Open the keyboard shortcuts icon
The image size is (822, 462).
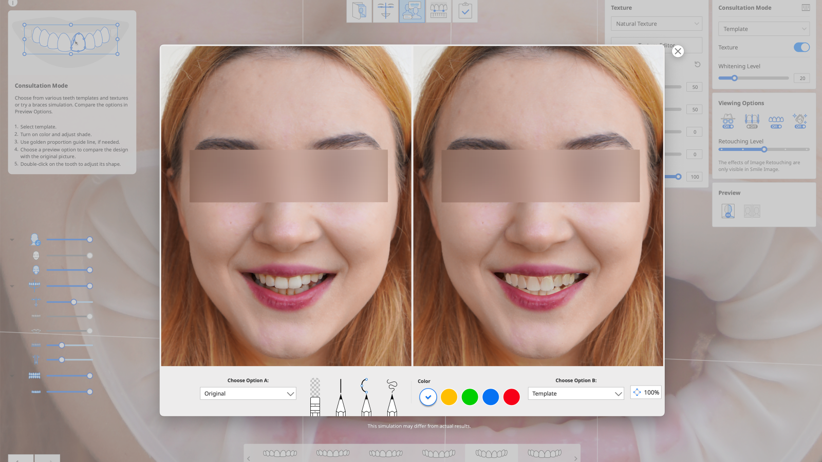pyautogui.click(x=806, y=8)
